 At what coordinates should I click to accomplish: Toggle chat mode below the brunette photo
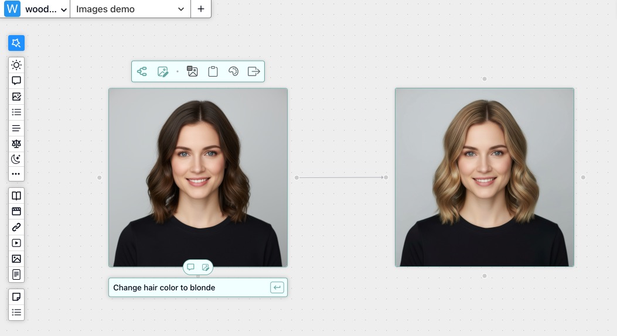(x=190, y=267)
